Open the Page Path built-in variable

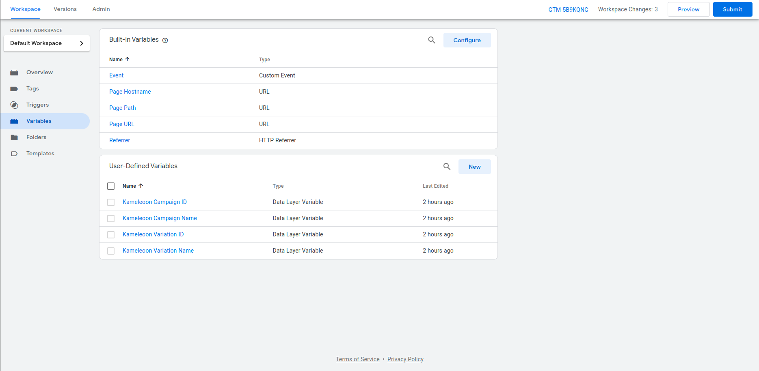click(x=123, y=108)
